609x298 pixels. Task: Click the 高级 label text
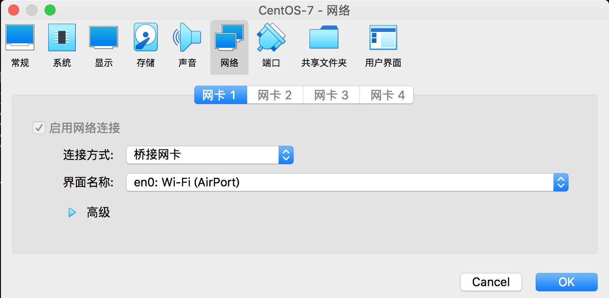98,212
